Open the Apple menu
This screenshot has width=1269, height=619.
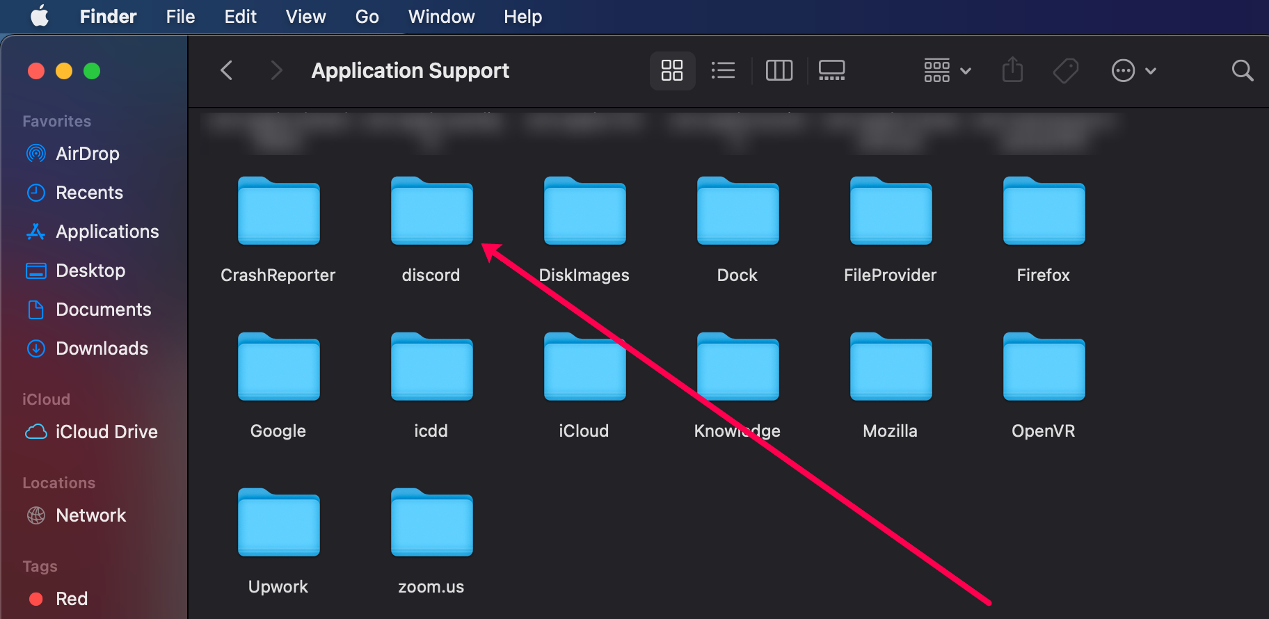(x=40, y=16)
